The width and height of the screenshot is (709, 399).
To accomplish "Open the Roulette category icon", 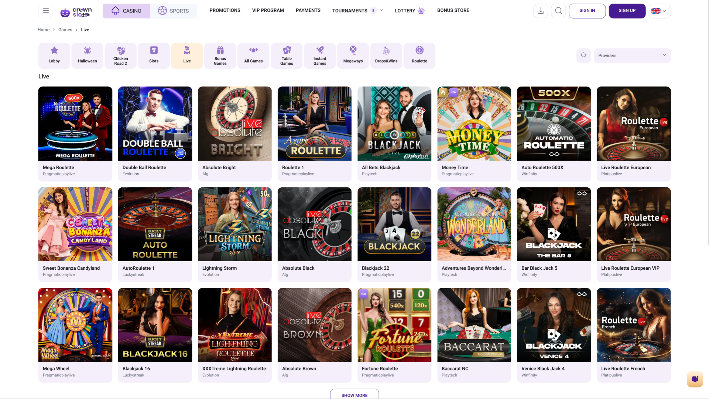I will (419, 50).
